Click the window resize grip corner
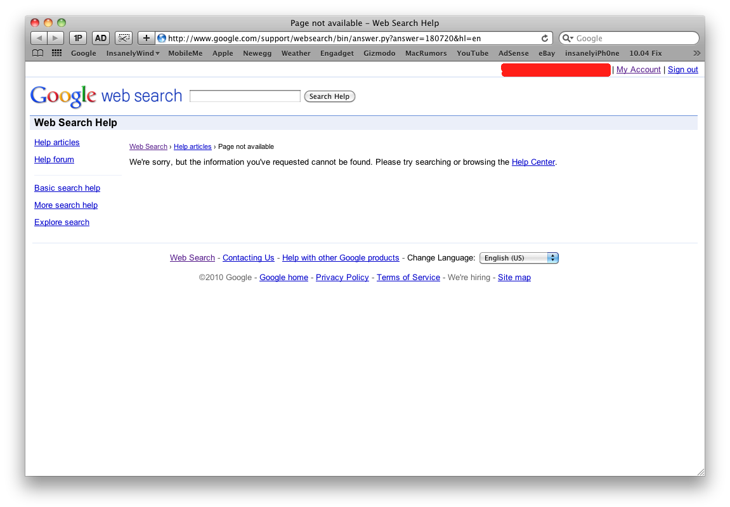The height and width of the screenshot is (507, 730). pos(701,472)
